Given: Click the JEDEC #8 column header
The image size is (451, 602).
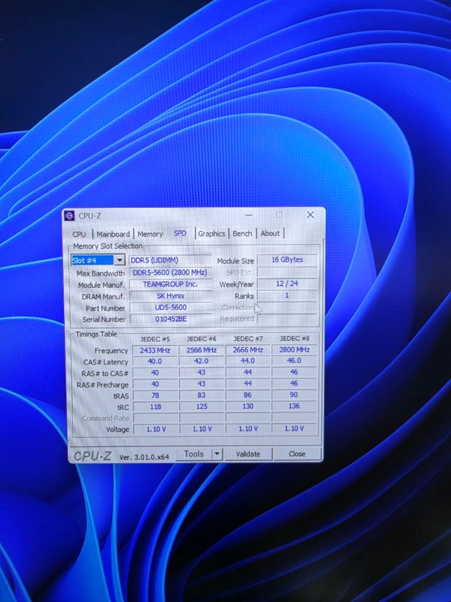Looking at the screenshot, I should (x=295, y=338).
